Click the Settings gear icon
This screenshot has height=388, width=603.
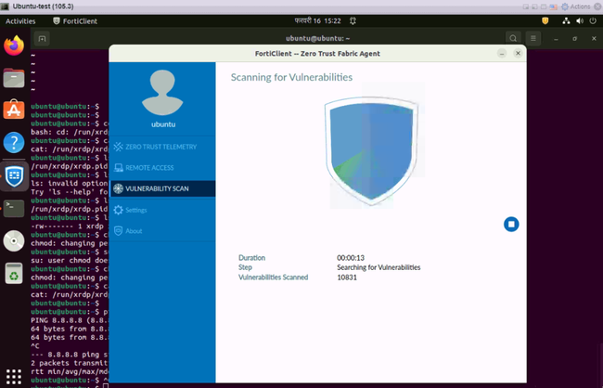118,210
